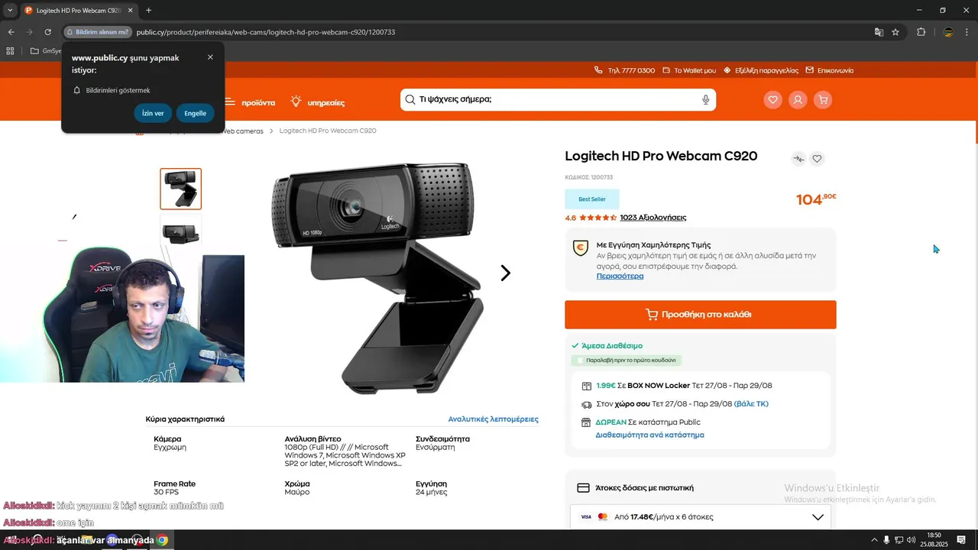978x550 pixels.
Task: Start voice search with the microphone icon
Action: coord(705,99)
